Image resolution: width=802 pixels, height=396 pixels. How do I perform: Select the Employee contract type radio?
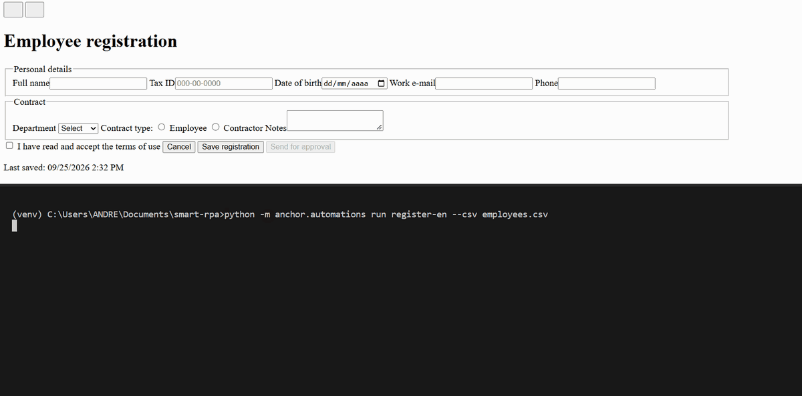pyautogui.click(x=162, y=128)
